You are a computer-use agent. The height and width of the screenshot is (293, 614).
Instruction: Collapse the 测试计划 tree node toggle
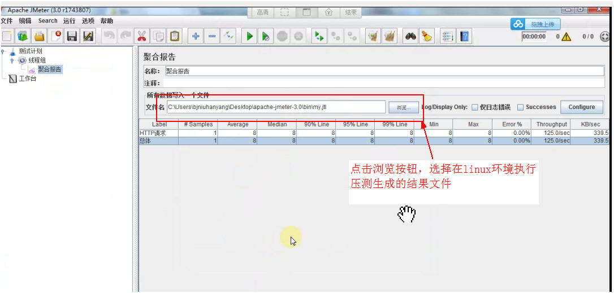pos(3,51)
